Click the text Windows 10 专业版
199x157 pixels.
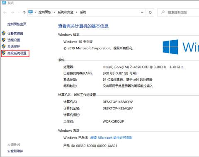(x=78, y=41)
